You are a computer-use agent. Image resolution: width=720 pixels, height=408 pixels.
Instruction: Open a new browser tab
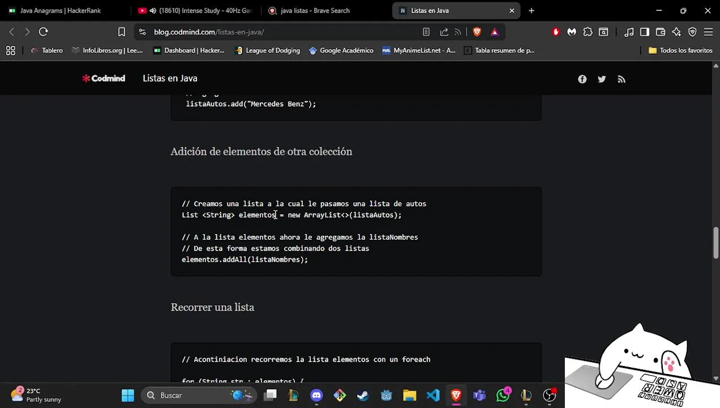click(x=531, y=10)
